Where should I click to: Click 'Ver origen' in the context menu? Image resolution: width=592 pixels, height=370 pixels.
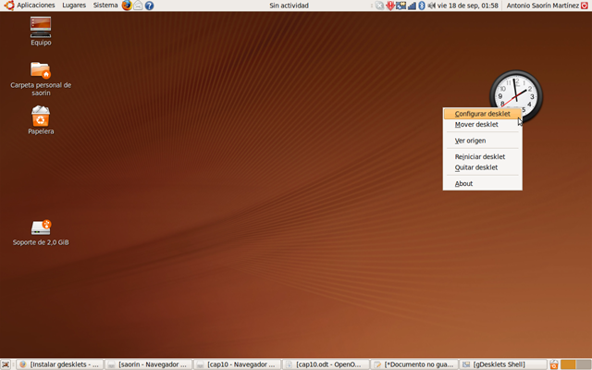pyautogui.click(x=470, y=141)
